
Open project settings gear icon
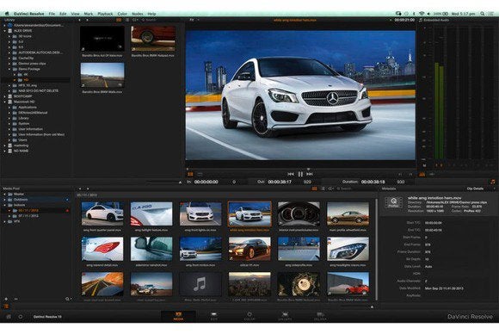point(21,317)
